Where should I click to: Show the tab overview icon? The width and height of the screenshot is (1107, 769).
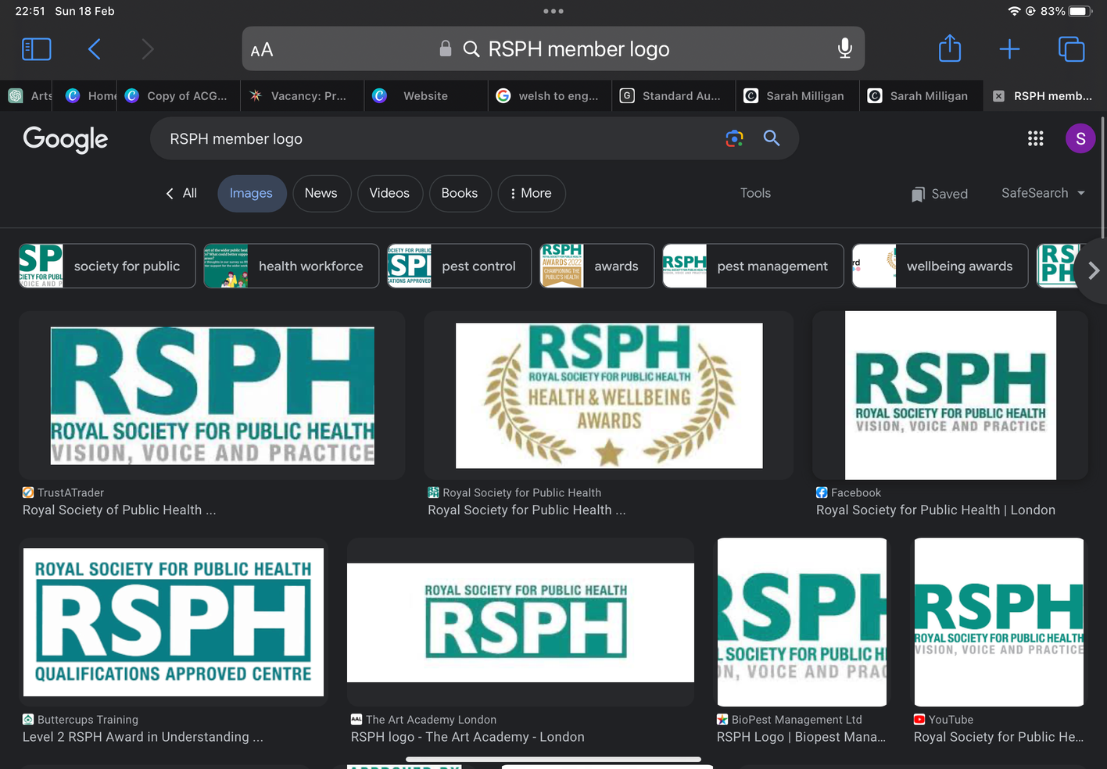pyautogui.click(x=1070, y=49)
